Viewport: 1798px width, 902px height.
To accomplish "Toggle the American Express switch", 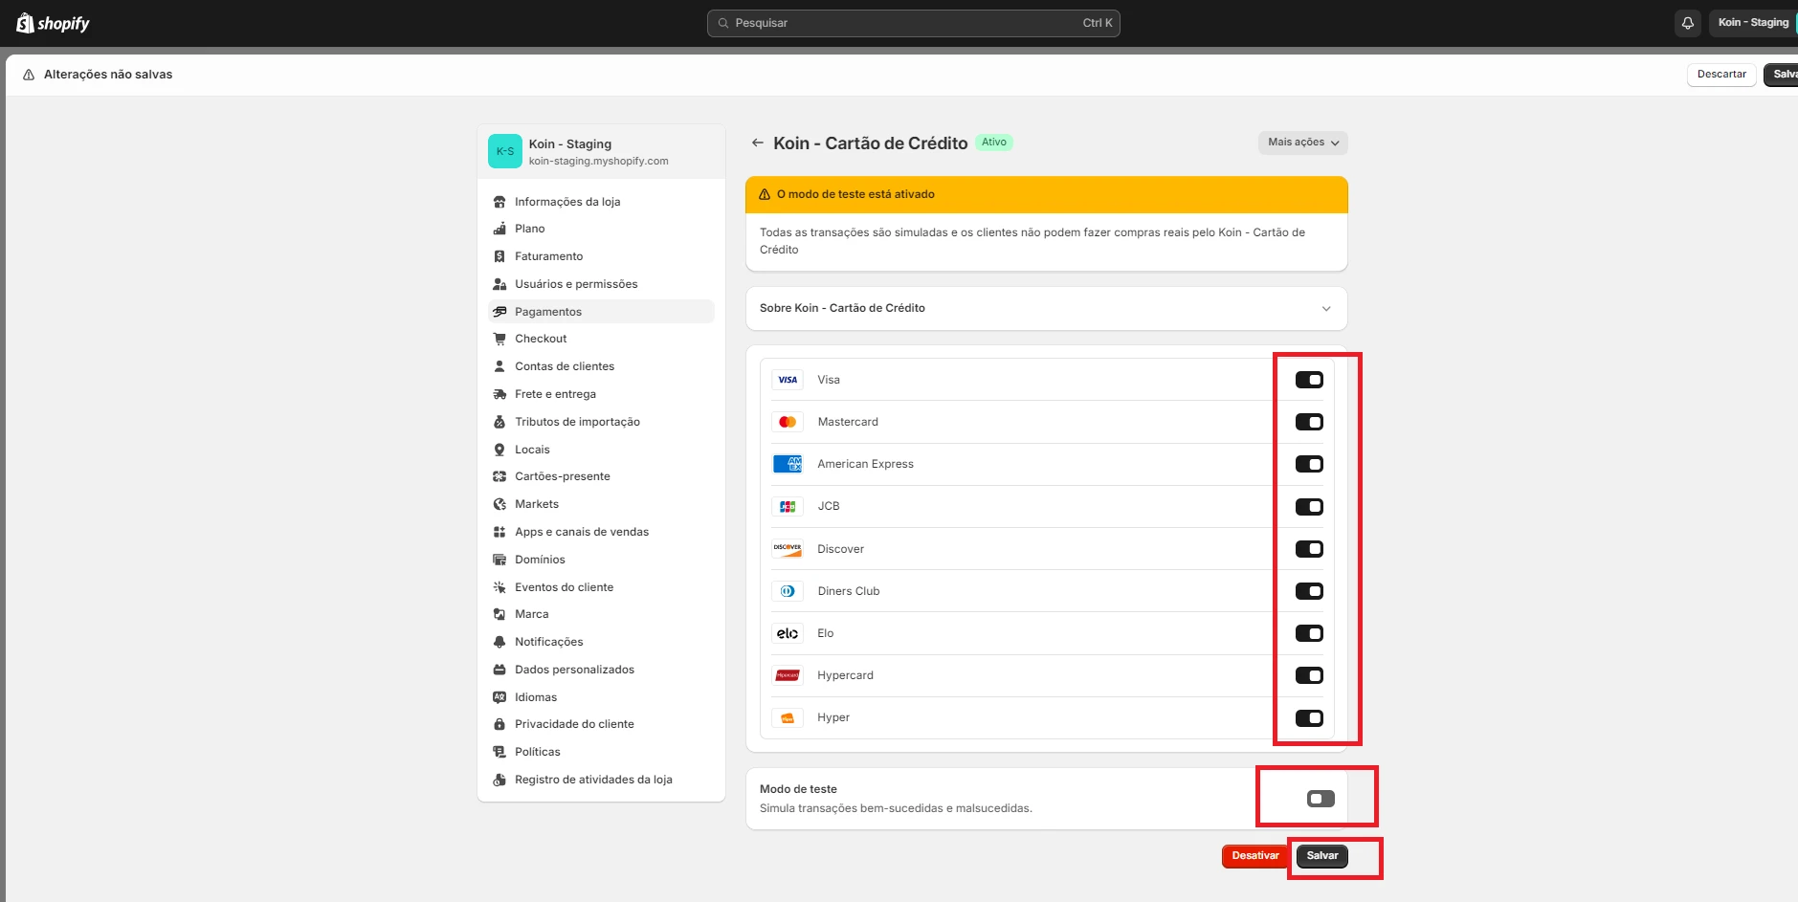I will click(1309, 464).
